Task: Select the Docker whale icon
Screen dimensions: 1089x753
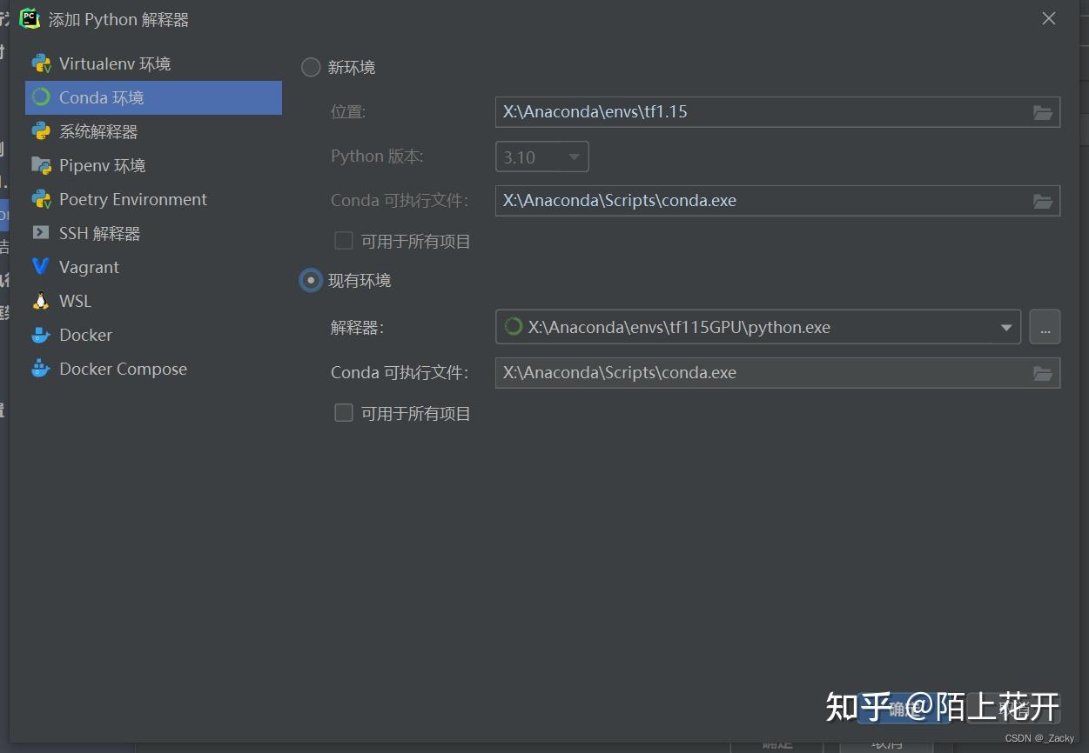Action: point(41,334)
